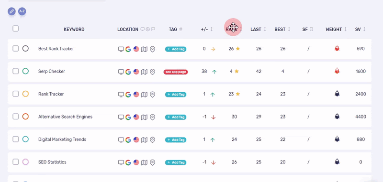Add a tag to Best Rank Tracker
This screenshot has height=182, width=383.
pos(176,49)
